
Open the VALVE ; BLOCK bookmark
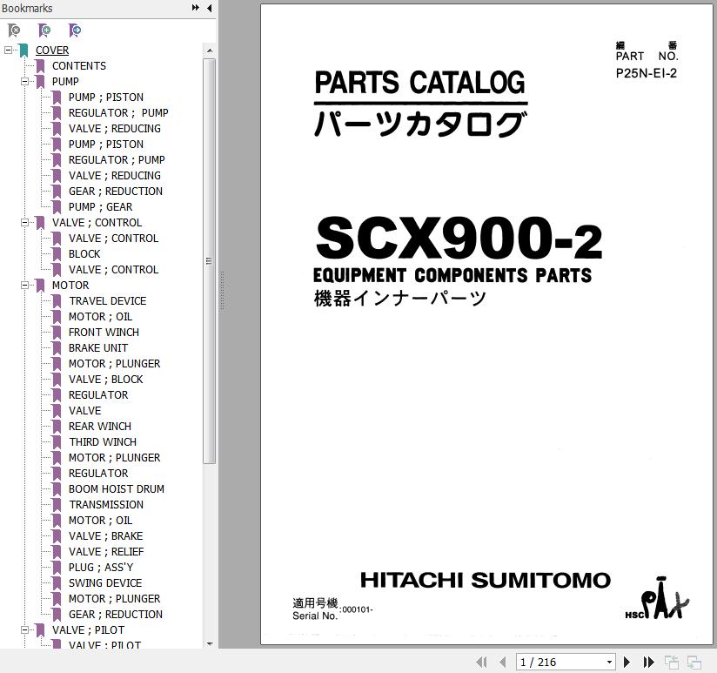[x=105, y=380]
